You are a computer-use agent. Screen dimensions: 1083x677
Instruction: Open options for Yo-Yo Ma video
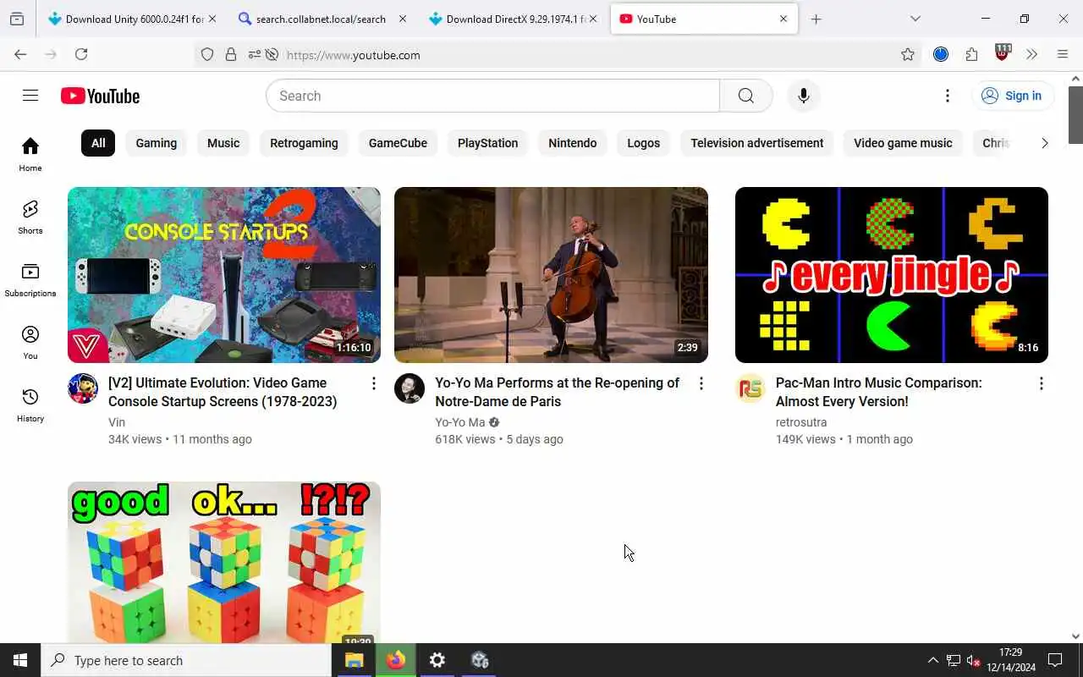(x=701, y=383)
